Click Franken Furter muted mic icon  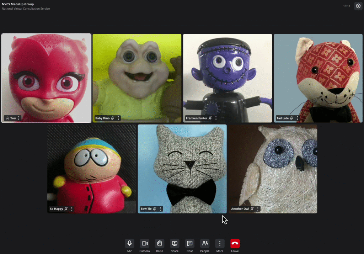click(x=210, y=118)
